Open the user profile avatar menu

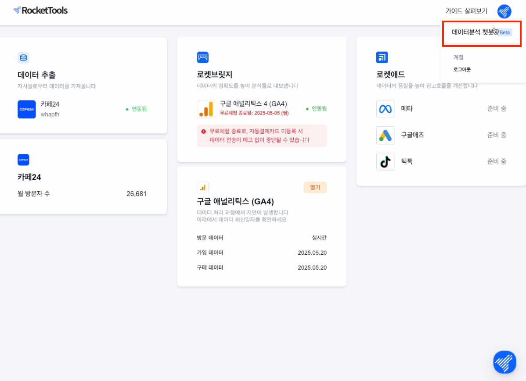tap(504, 11)
